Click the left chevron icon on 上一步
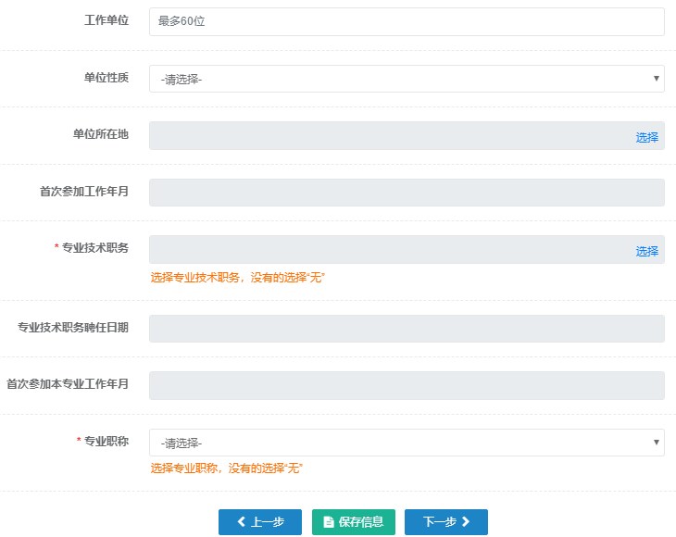Image resolution: width=676 pixels, height=537 pixels. coord(241,522)
